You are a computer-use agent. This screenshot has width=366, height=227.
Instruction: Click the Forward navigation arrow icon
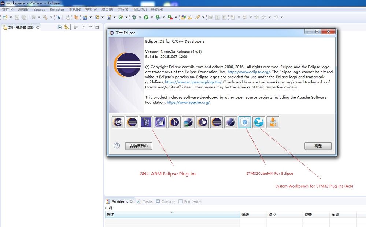276,17
